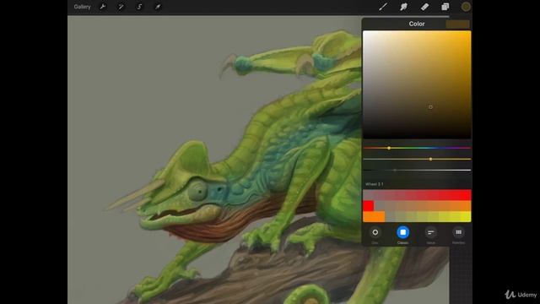
Task: Tap the previous color swatch in Color header
Action: pyautogui.click(x=457, y=24)
